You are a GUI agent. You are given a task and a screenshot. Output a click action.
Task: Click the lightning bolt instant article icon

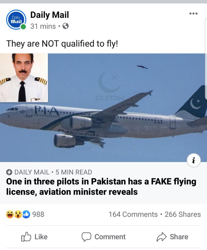[x=9, y=172]
